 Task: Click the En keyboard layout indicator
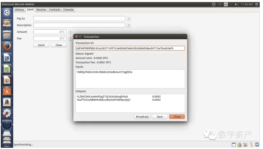[x=226, y=4]
